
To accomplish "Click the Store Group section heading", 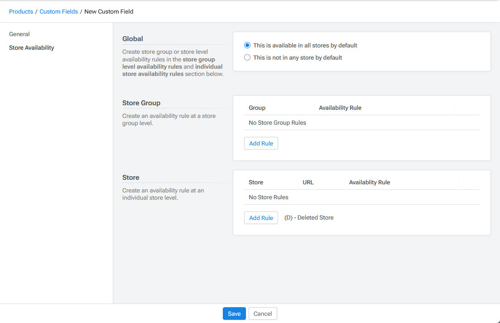I will coord(141,103).
